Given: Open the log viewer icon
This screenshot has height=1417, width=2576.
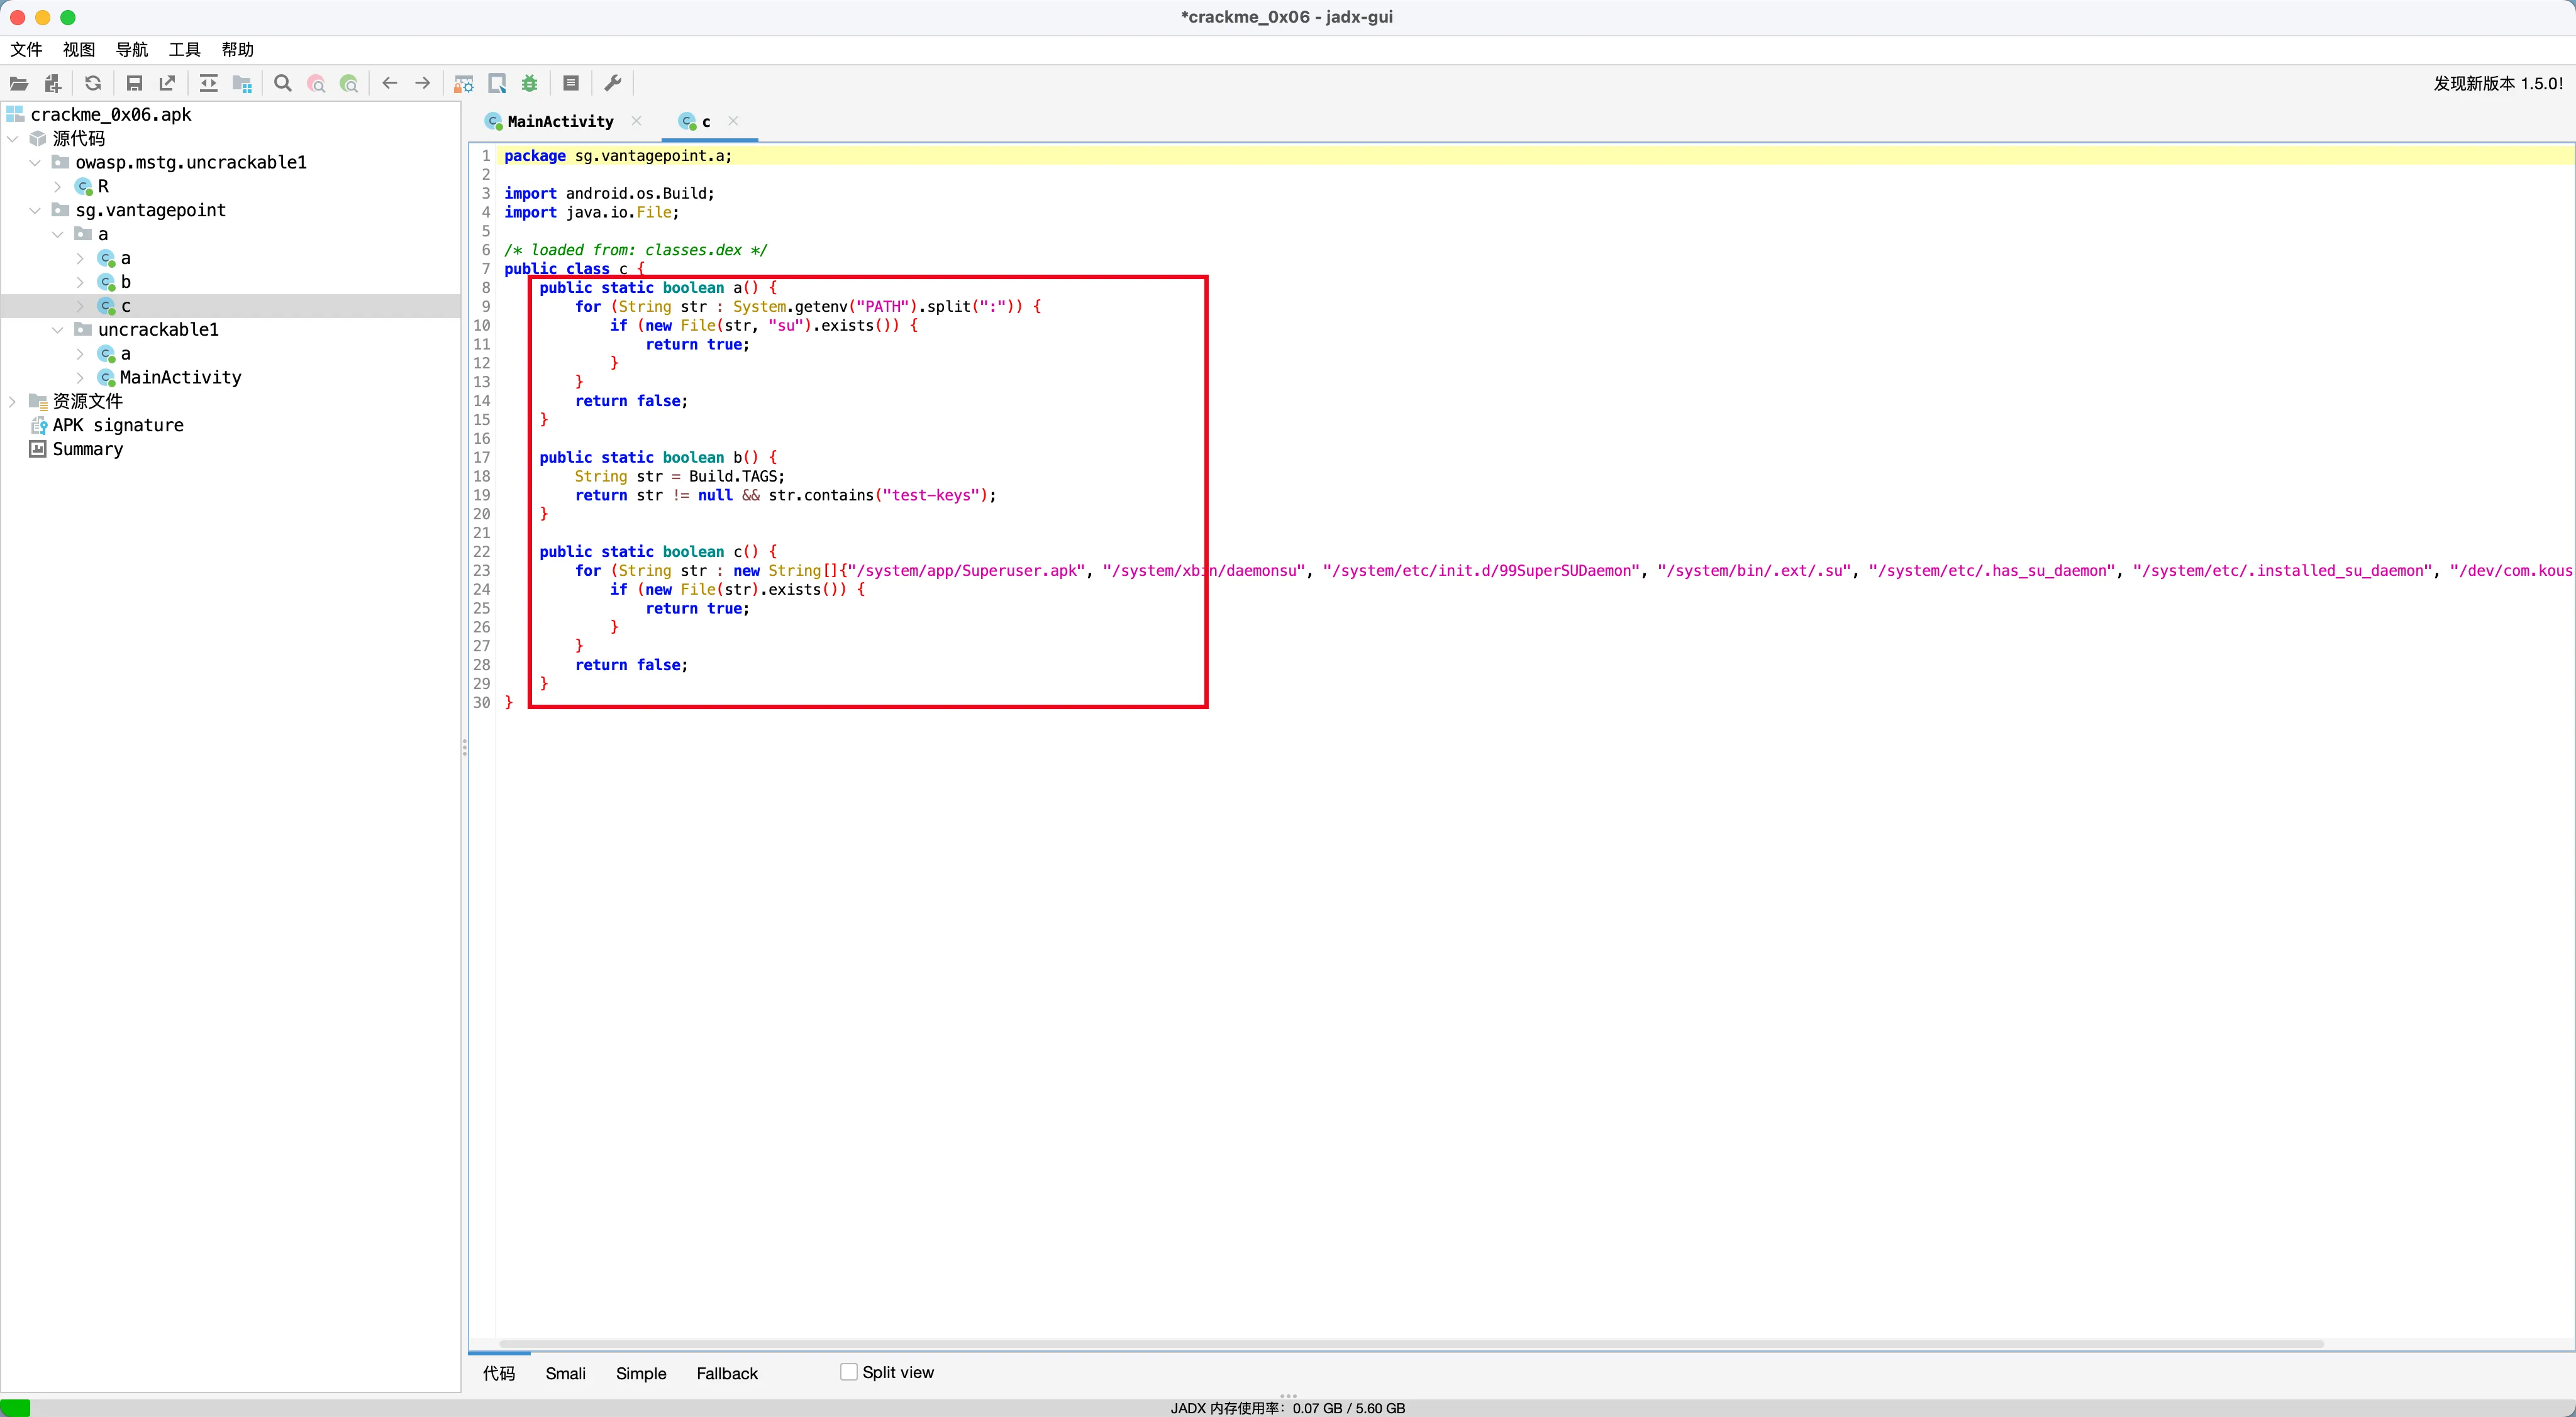Looking at the screenshot, I should coord(571,84).
